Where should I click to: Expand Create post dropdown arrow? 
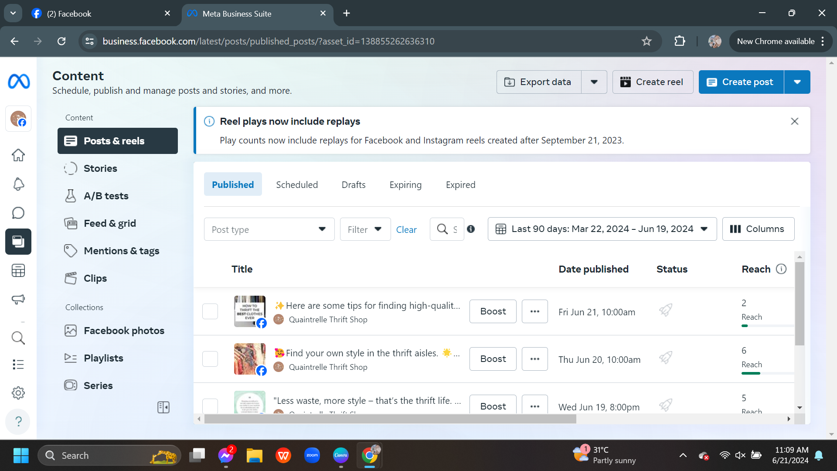797,82
